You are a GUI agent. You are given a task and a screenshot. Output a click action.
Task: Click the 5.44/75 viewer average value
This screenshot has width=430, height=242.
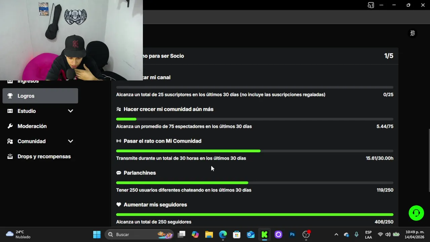385,126
